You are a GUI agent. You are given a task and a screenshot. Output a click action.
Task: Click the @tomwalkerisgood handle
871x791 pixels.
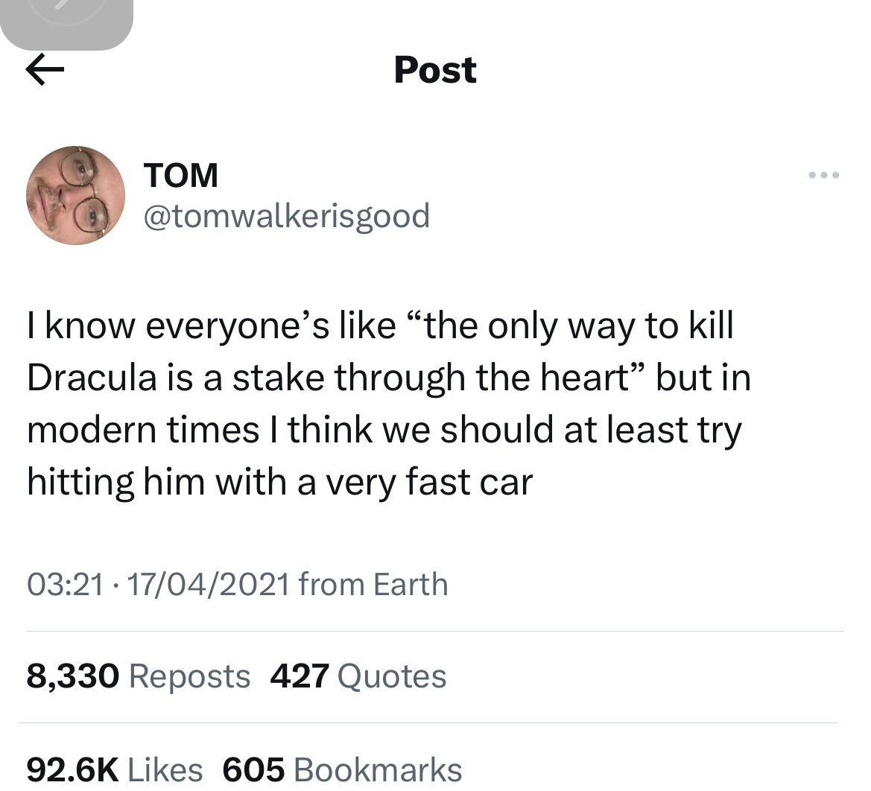[x=286, y=216]
